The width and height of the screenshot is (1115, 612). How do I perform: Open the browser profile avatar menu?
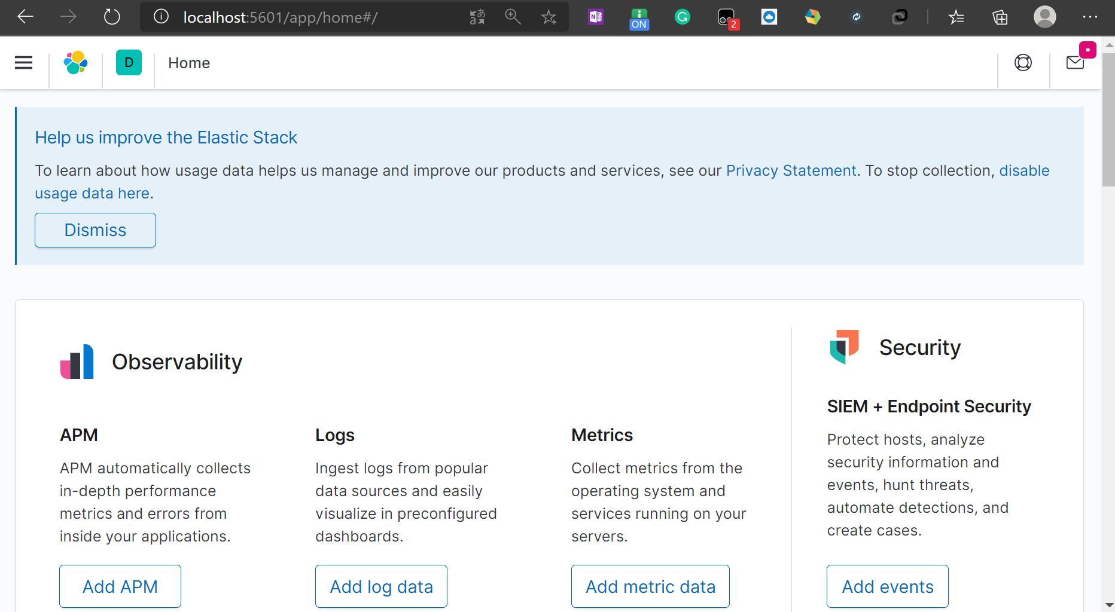click(1045, 17)
